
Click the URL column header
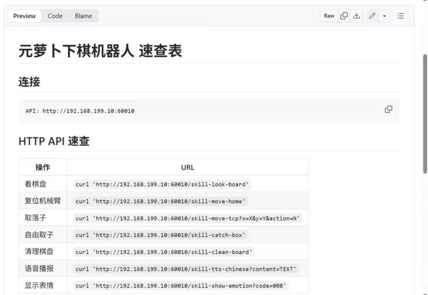point(188,167)
